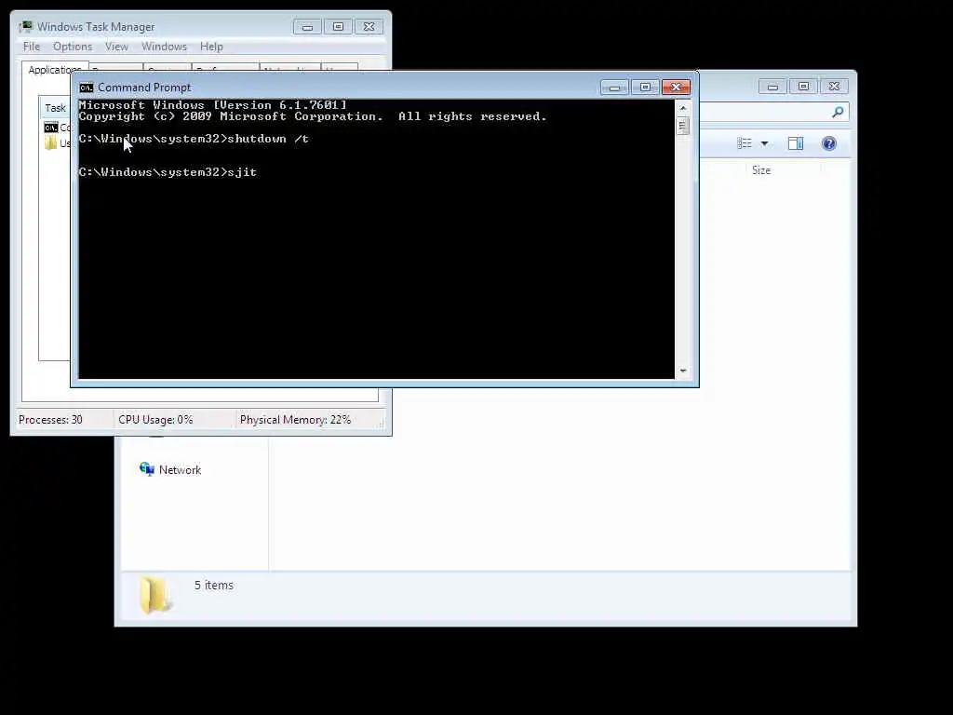Open the view options dropdown arrow in Explorer
Image resolution: width=953 pixels, height=715 pixels.
click(x=765, y=143)
